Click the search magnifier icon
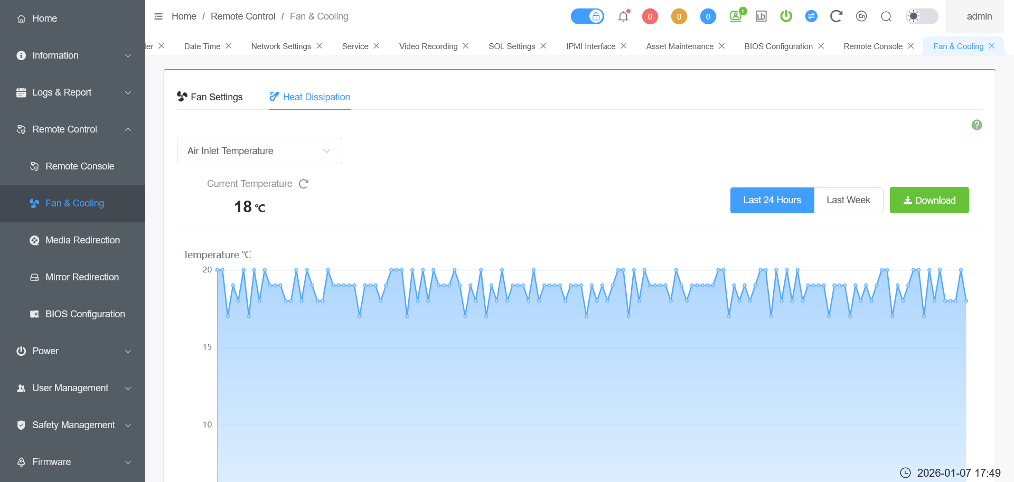The height and width of the screenshot is (482, 1014). click(x=886, y=16)
